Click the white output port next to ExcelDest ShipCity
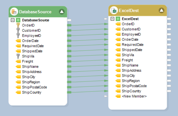Image resolution: width=178 pixels, height=116 pixels. pyautogui.click(x=169, y=76)
